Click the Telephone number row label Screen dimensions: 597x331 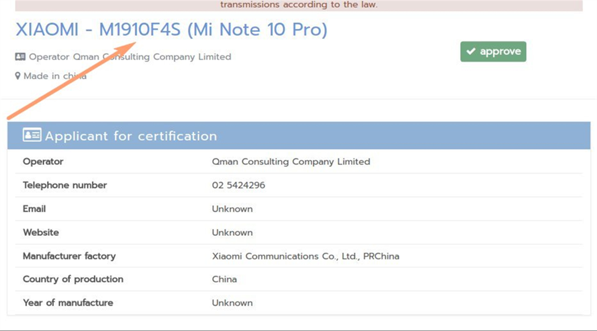[65, 185]
